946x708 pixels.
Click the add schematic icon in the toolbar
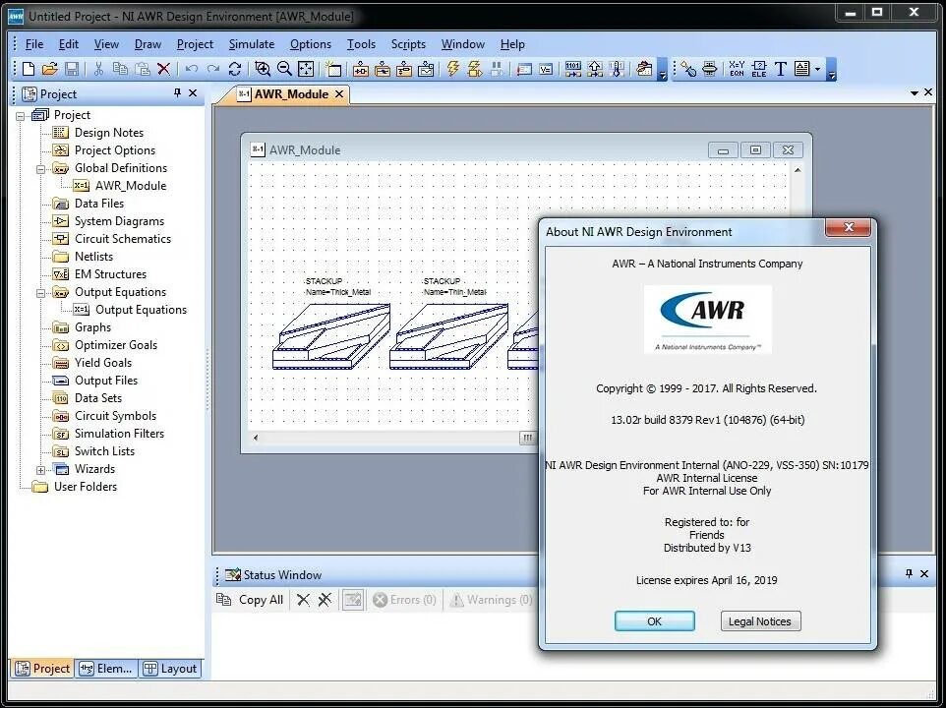tap(361, 69)
